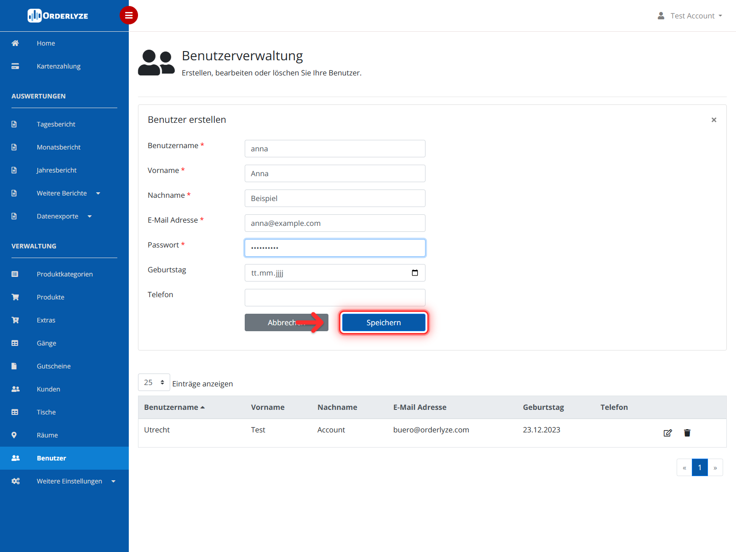Expand the Datenexporte submenu
Viewport: 736px width, 552px height.
[x=90, y=216]
